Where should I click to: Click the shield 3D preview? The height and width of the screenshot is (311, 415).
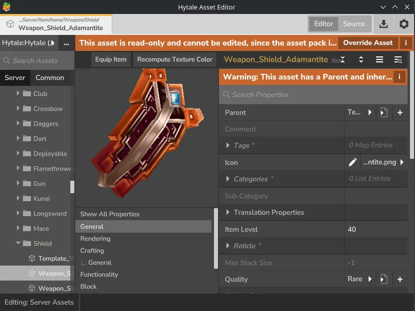147,132
